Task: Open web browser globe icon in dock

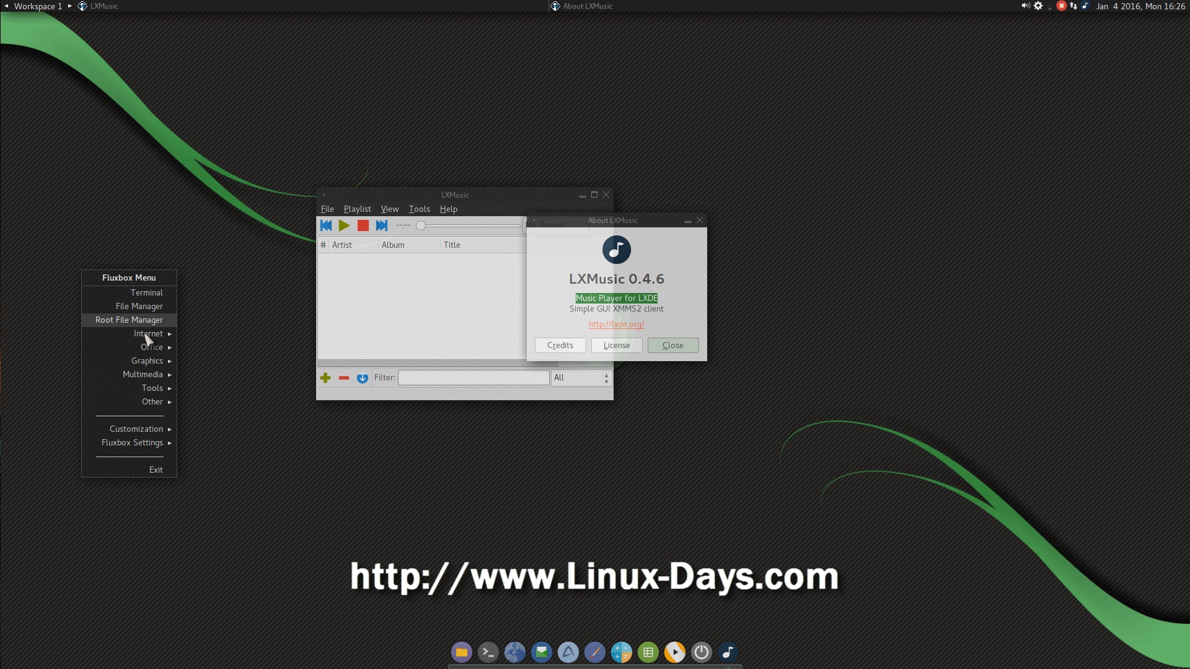Action: 515,652
